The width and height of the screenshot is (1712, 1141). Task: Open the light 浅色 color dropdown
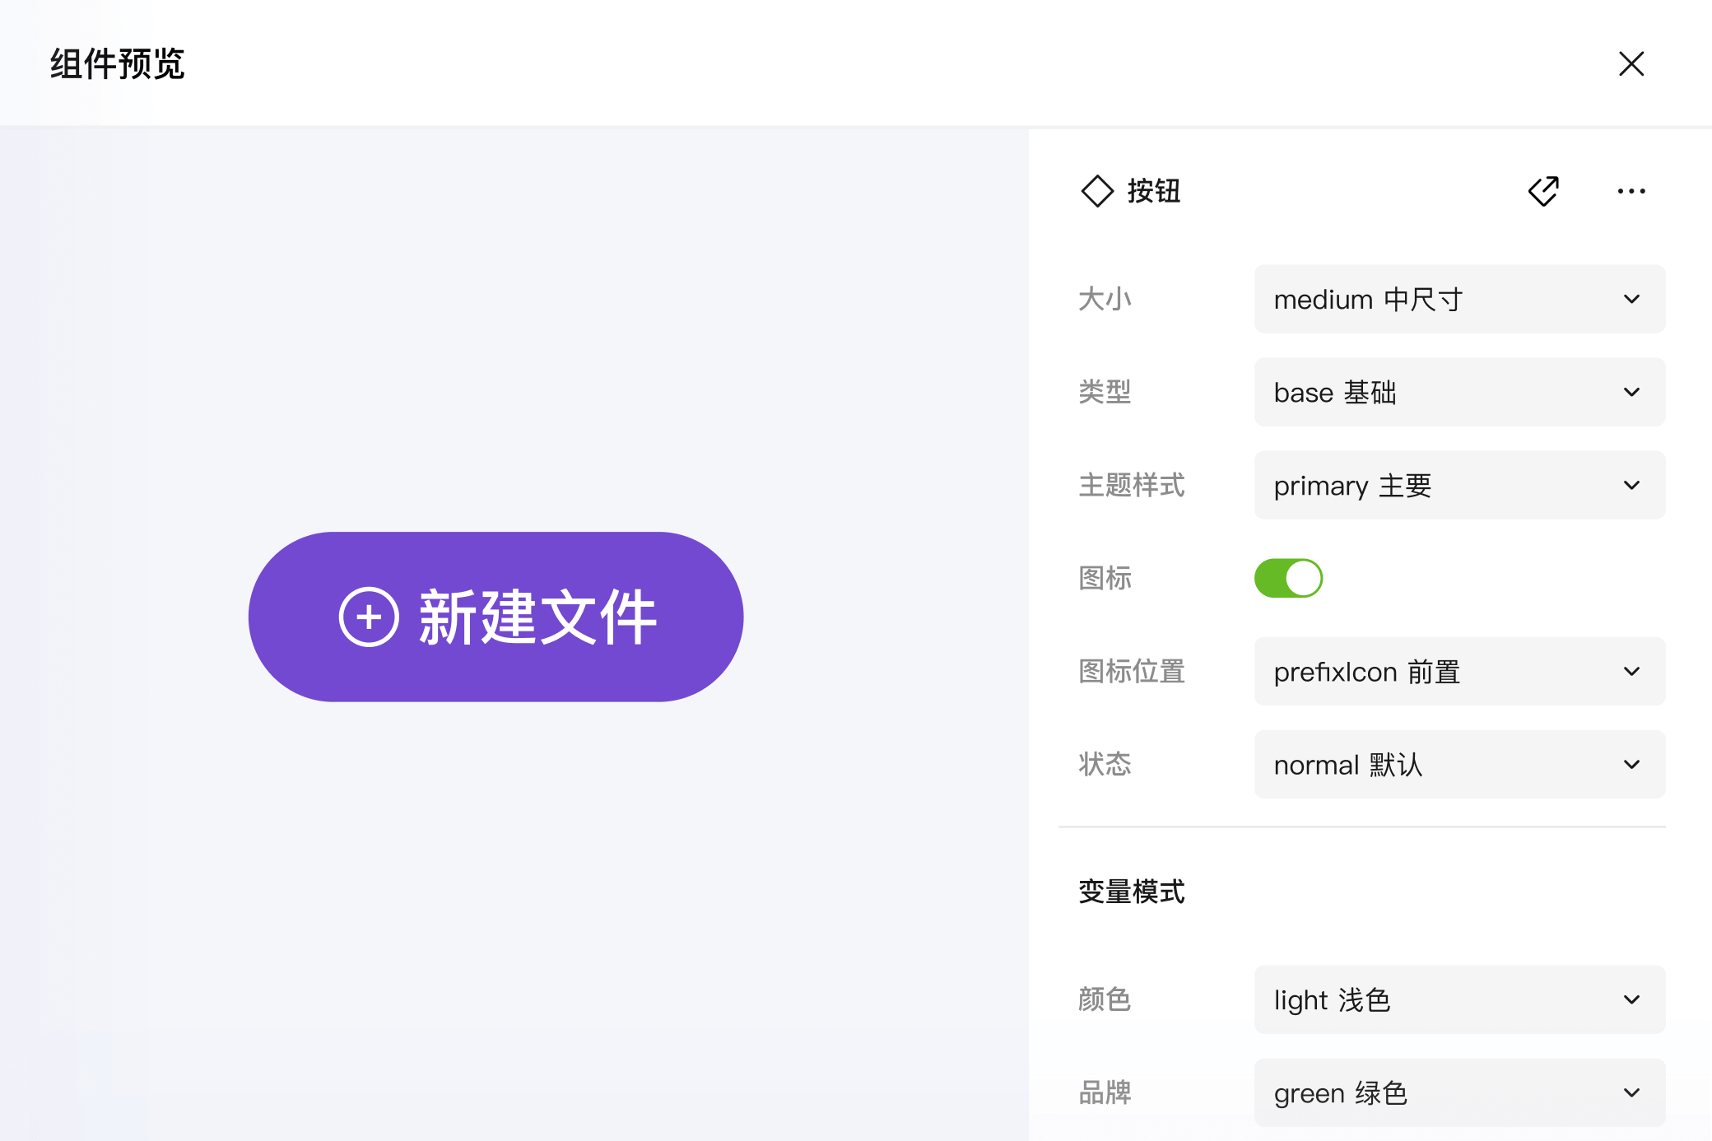coord(1458,1000)
